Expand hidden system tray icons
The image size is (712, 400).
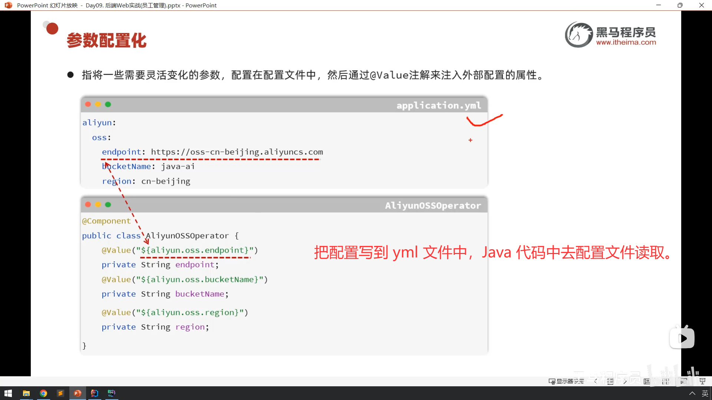(692, 393)
